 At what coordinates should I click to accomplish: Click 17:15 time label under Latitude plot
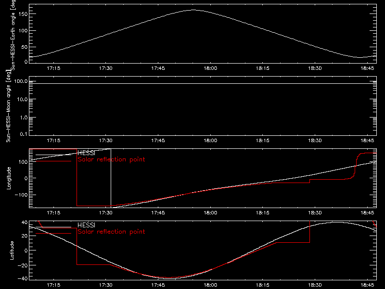[x=53, y=285]
